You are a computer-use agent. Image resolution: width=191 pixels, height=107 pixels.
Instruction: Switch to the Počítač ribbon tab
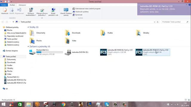[x=12, y=5]
